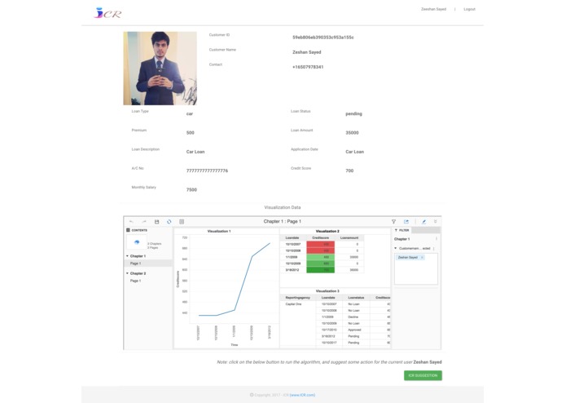Click the Chapter 1 label in filter panel

(401, 239)
